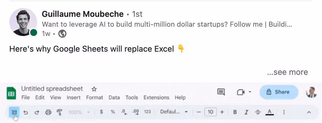This screenshot has width=322, height=123.
Task: Select the paint format roller tool
Action: (x=59, y=112)
